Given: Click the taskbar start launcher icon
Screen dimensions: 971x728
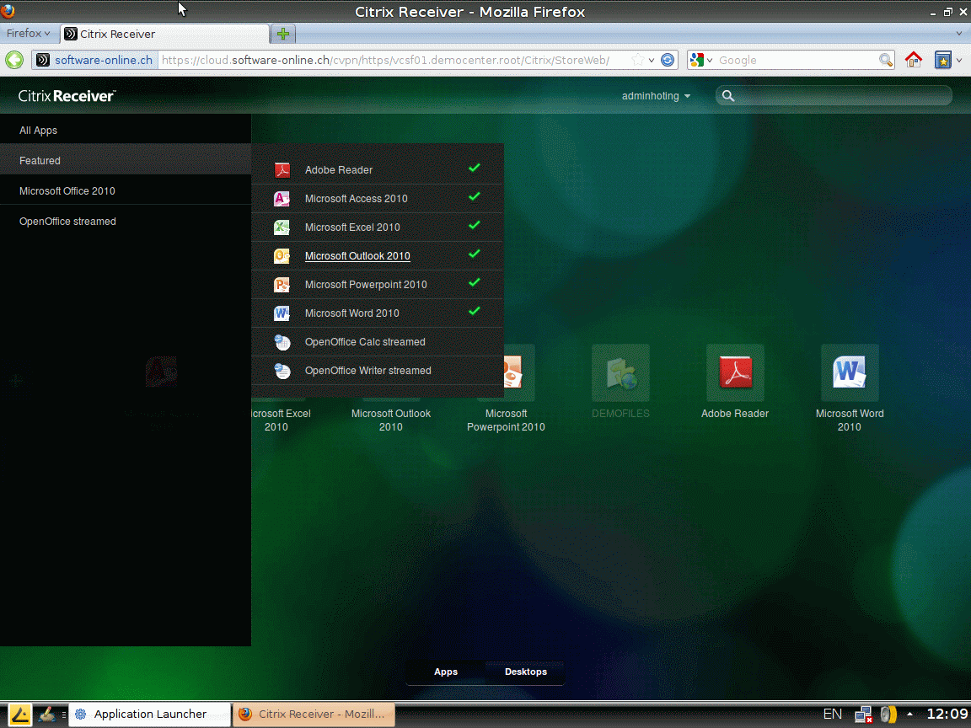Looking at the screenshot, I should coord(19,715).
